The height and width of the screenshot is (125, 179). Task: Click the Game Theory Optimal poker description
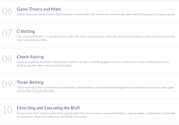pos(96,14)
